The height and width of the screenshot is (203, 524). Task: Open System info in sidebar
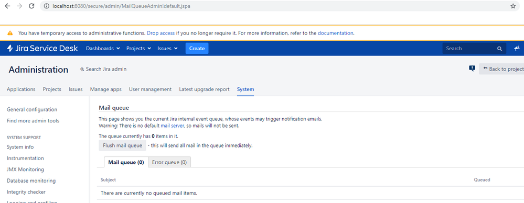pyautogui.click(x=20, y=147)
